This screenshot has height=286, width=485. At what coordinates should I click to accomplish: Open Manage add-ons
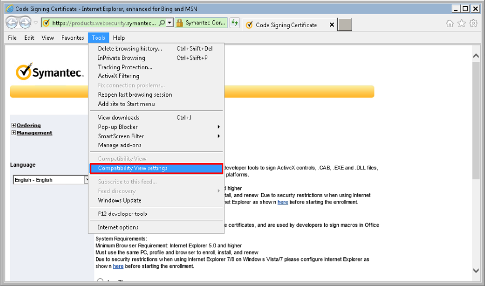coord(156,145)
